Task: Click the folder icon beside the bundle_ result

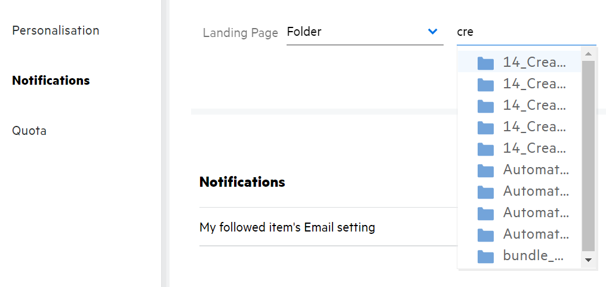Action: (485, 257)
